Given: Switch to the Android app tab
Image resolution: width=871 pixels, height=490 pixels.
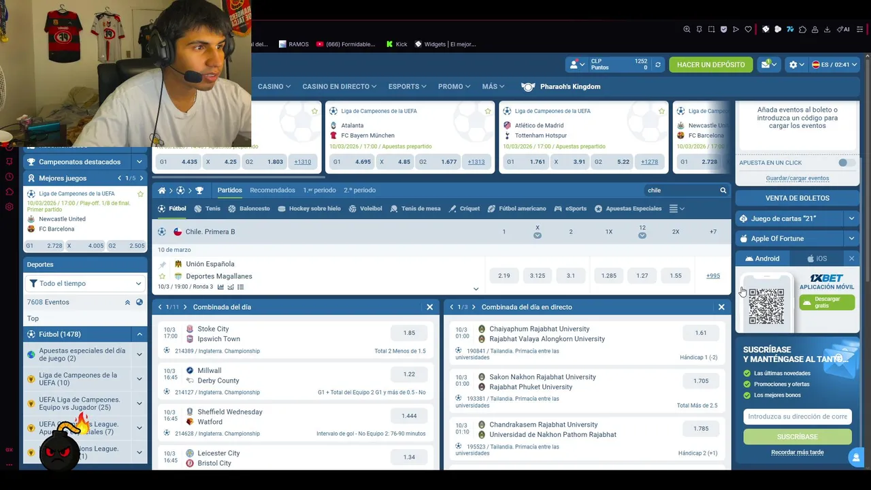Looking at the screenshot, I should (762, 259).
